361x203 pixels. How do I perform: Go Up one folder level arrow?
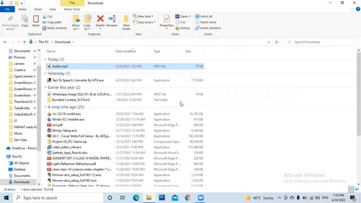(24, 42)
